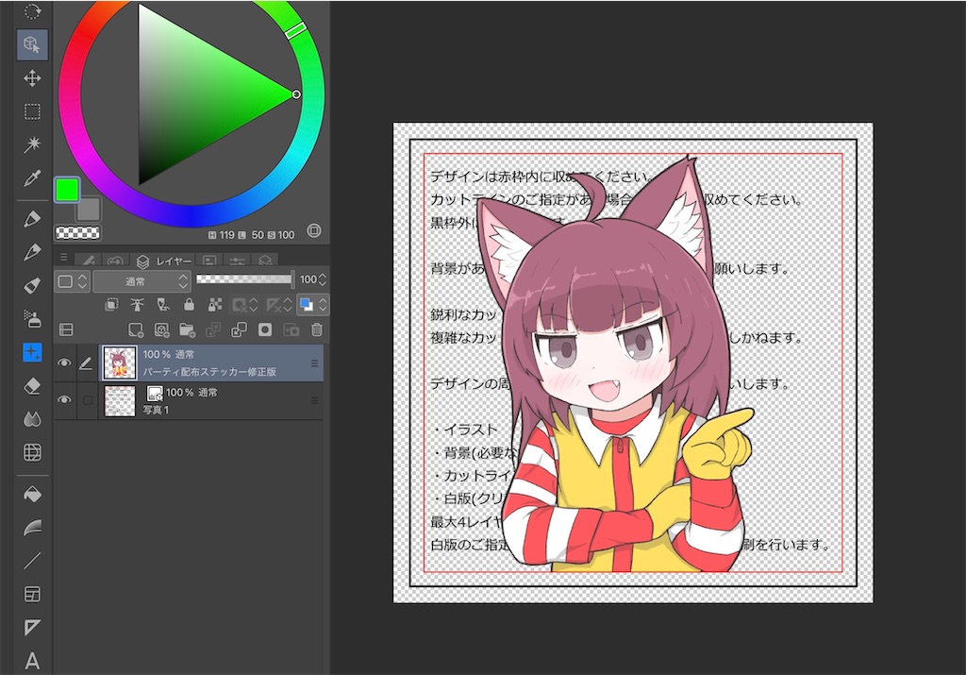Select the Gradient tool

32,528
